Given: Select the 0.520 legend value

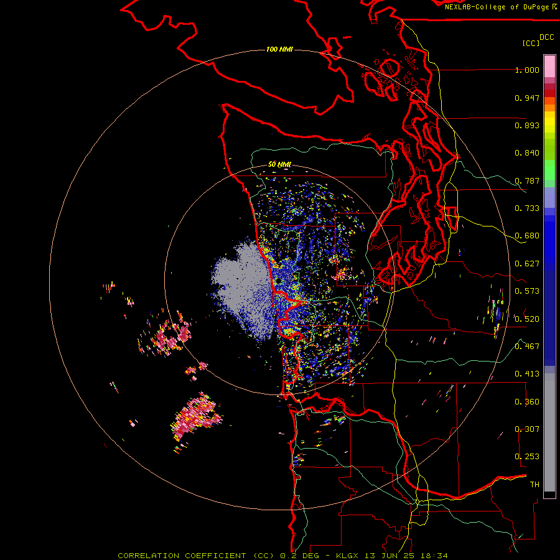Looking at the screenshot, I should point(527,319).
